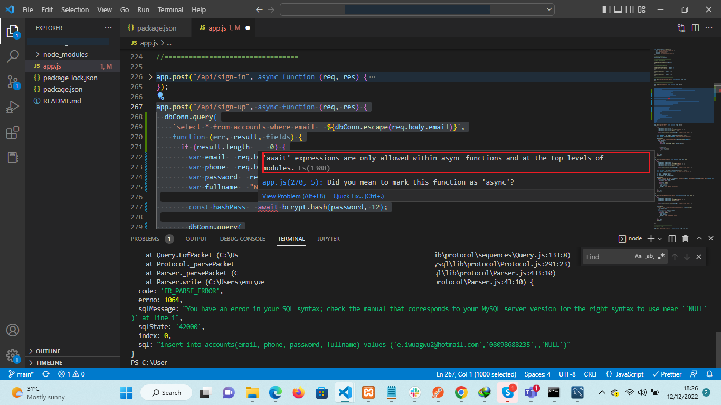Open the Extensions view
The width and height of the screenshot is (721, 405).
tap(13, 132)
